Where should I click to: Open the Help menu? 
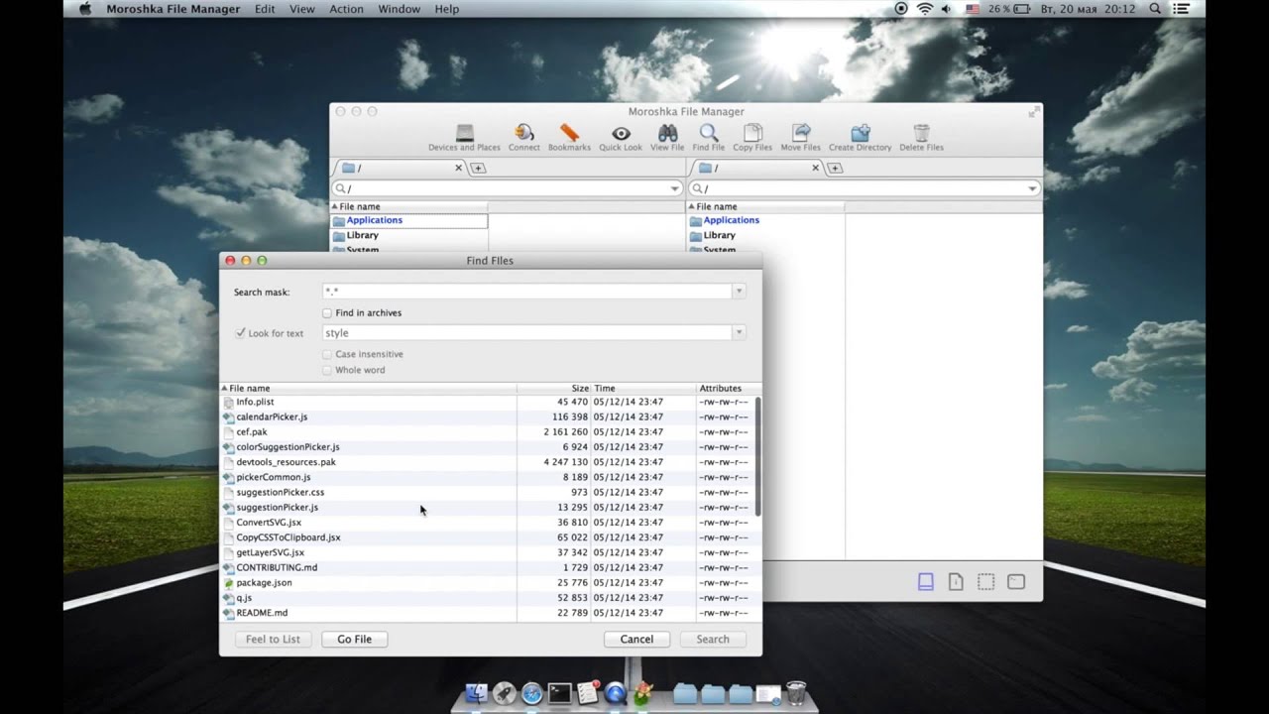[447, 9]
